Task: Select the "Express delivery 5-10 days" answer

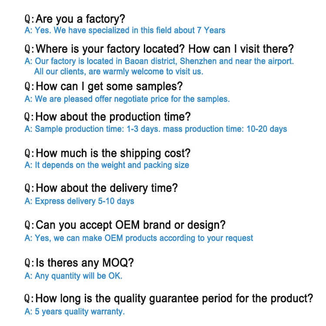Action: 79,201
